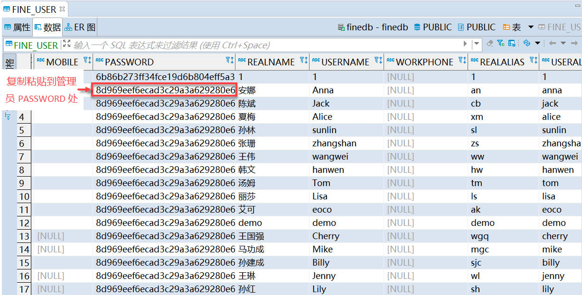Viewport: 582px width, 295px height.
Task: Select the USERNAME cell Jenny
Action: [347, 276]
